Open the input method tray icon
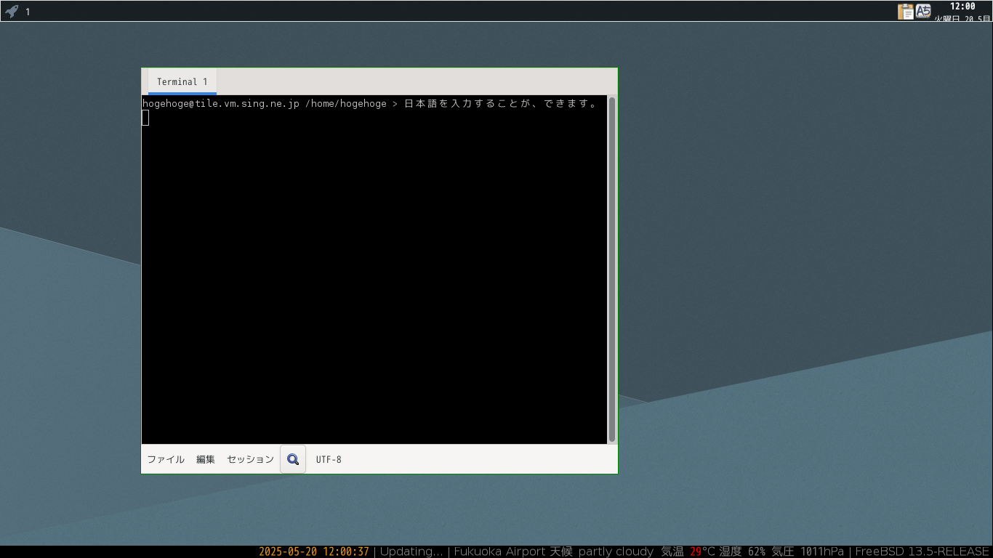Screen dimensions: 993x558 [x=923, y=11]
